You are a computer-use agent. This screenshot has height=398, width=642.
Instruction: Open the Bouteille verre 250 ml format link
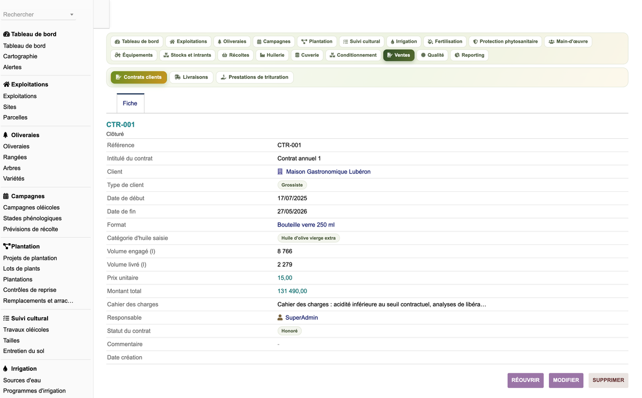coord(306,225)
